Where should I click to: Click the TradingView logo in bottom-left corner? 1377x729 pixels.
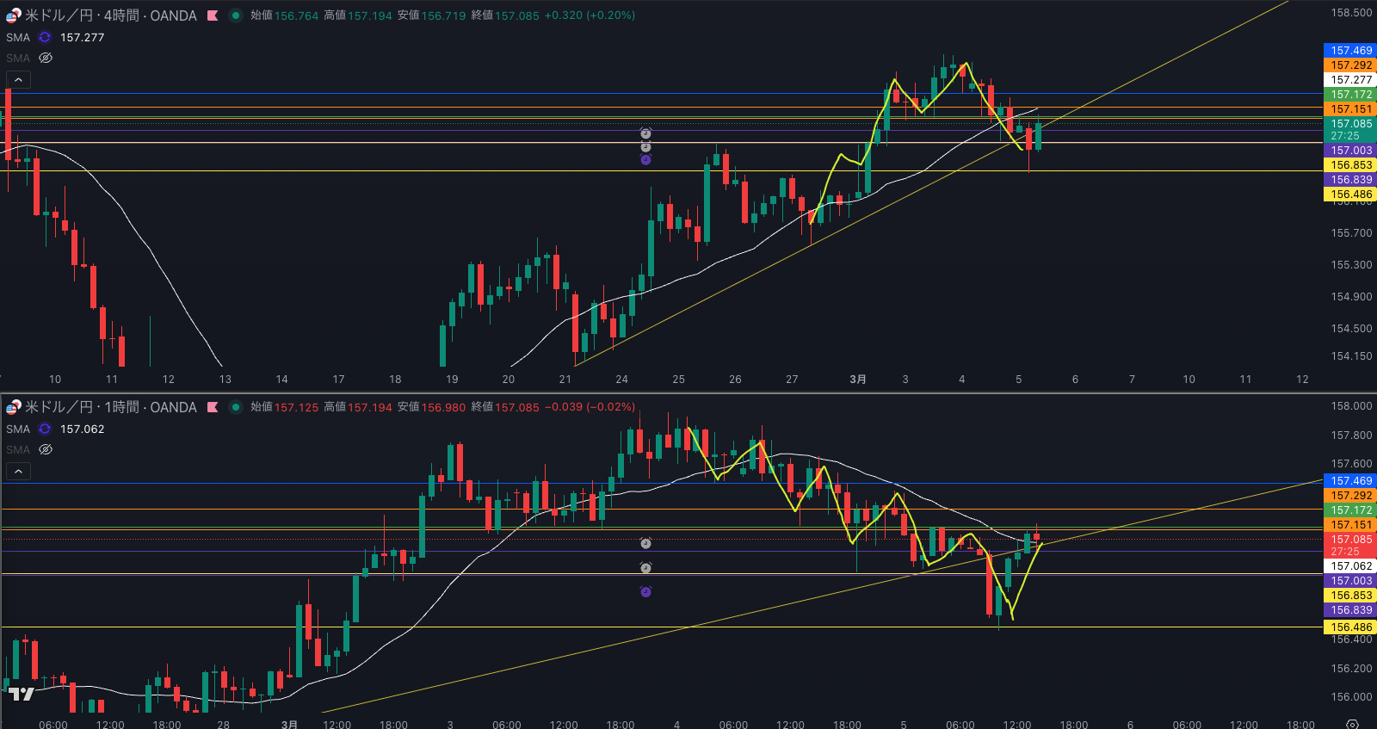(21, 694)
